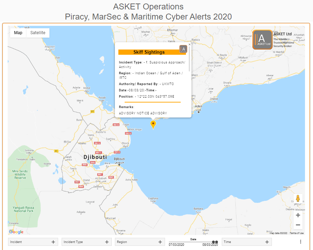This screenshot has height=250, width=313.
Task: Click the Yangudi Rassa National Park label
Action: pos(23,209)
